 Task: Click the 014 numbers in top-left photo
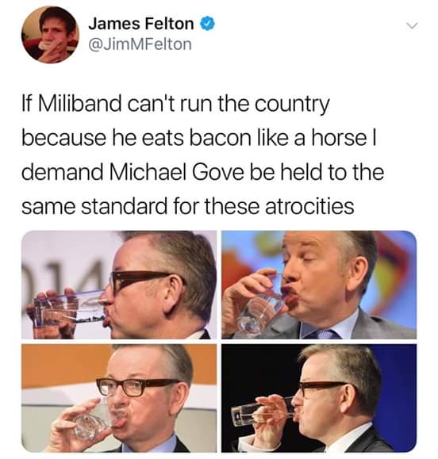pos(63,273)
